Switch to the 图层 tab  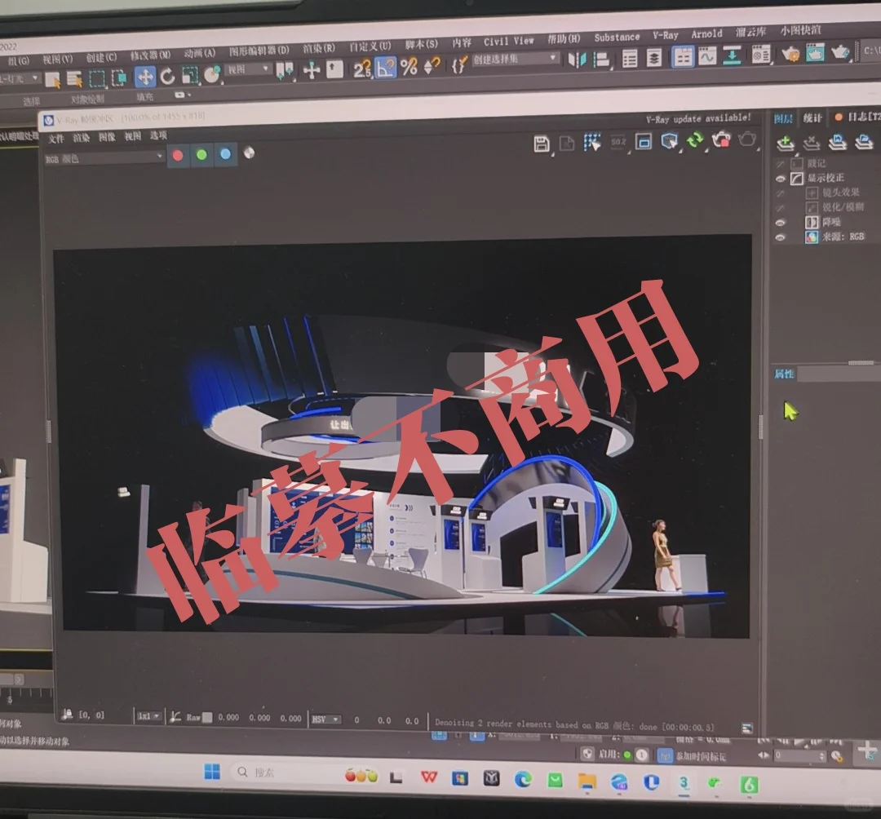point(783,118)
